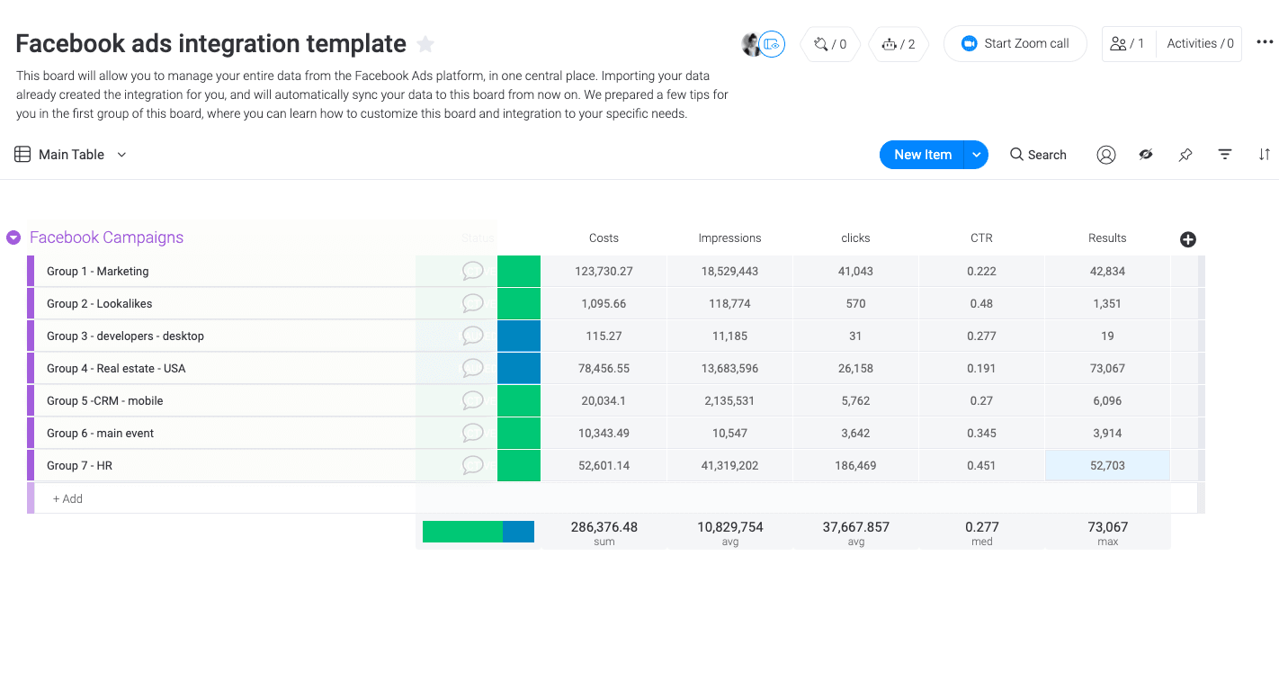Click the + Add new item row
Image resolution: width=1279 pixels, height=699 pixels.
click(x=615, y=498)
